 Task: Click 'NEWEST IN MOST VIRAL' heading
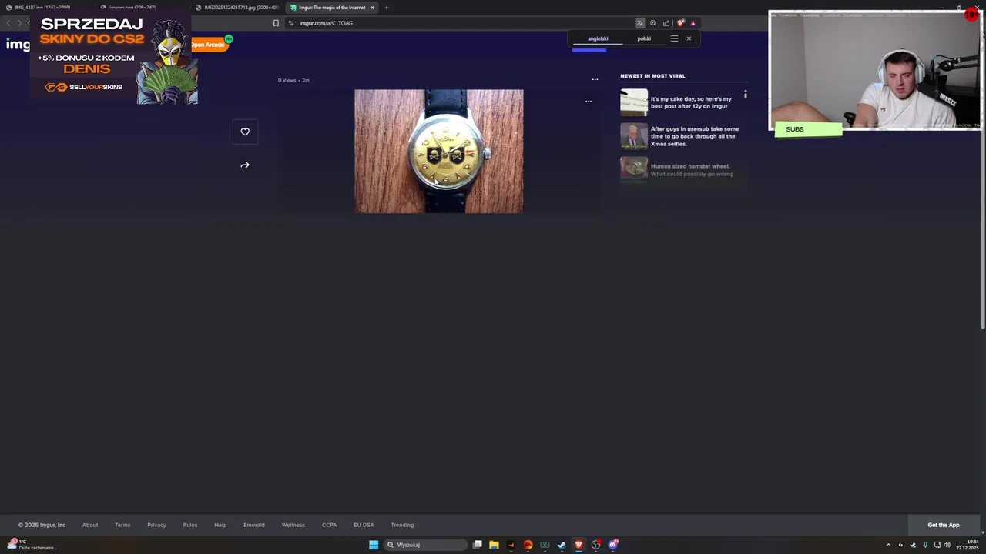pyautogui.click(x=652, y=75)
